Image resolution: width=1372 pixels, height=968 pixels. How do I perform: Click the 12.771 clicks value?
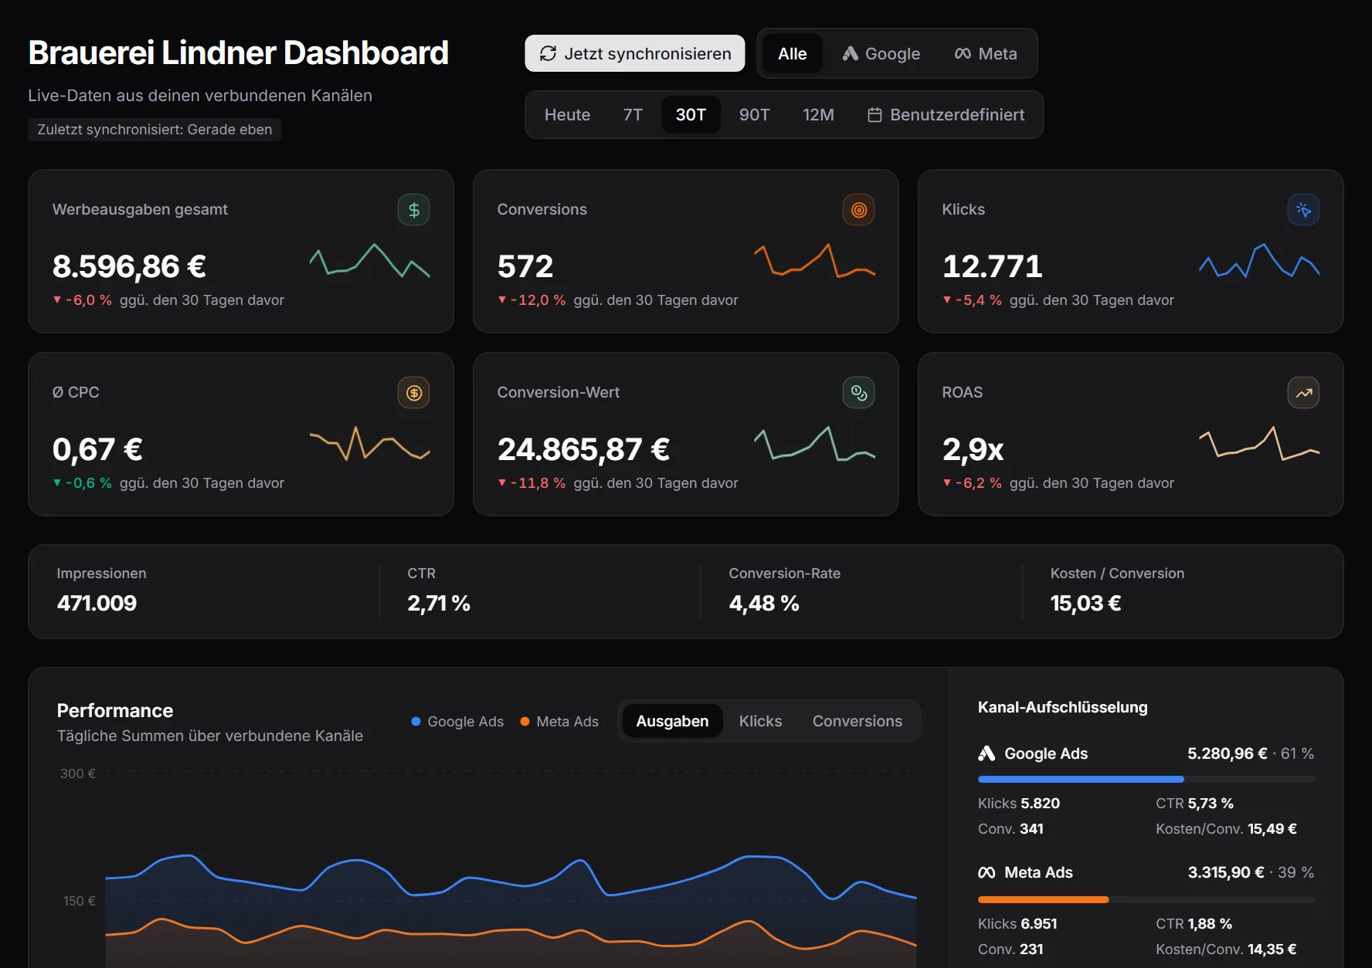tap(993, 266)
